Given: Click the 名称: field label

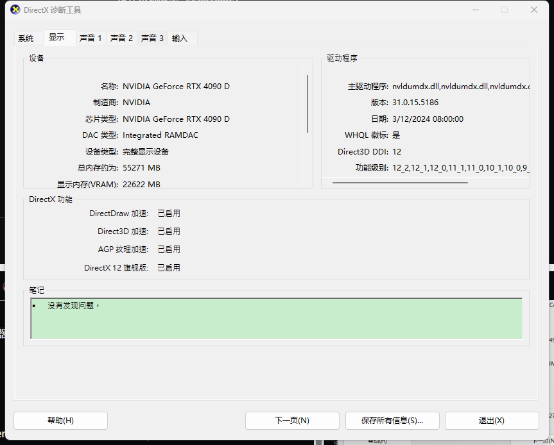Looking at the screenshot, I should click(x=109, y=87).
